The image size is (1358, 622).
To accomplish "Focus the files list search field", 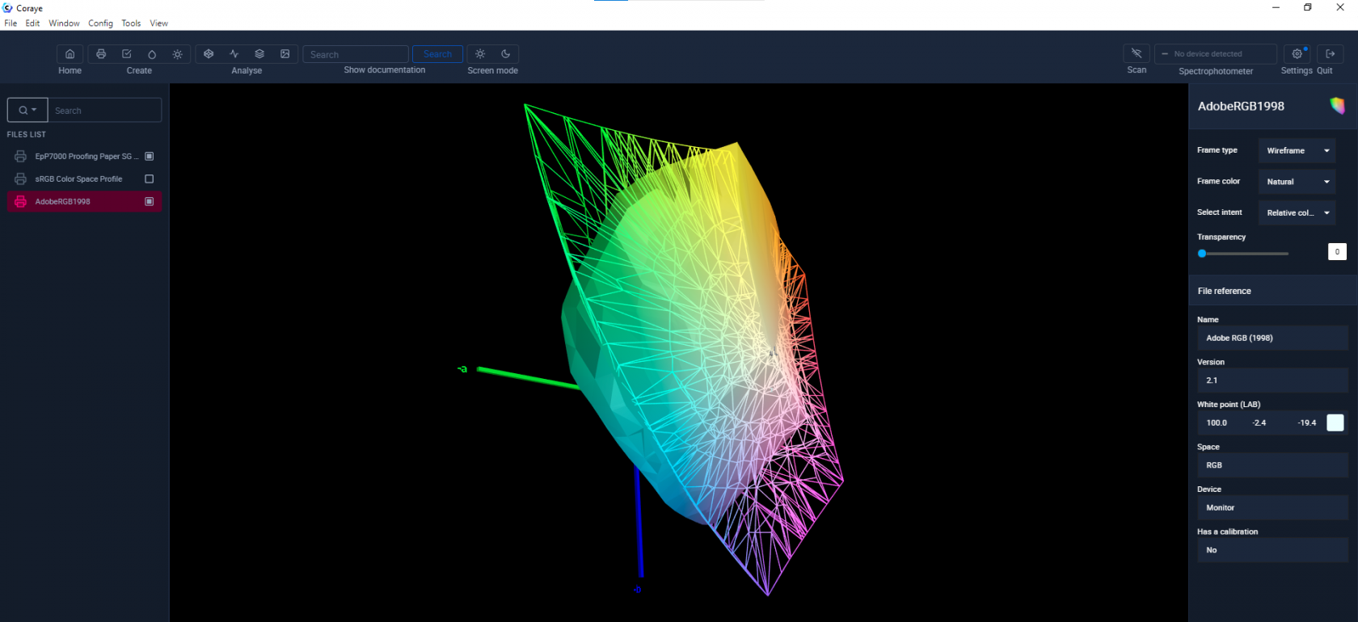I will pyautogui.click(x=104, y=110).
